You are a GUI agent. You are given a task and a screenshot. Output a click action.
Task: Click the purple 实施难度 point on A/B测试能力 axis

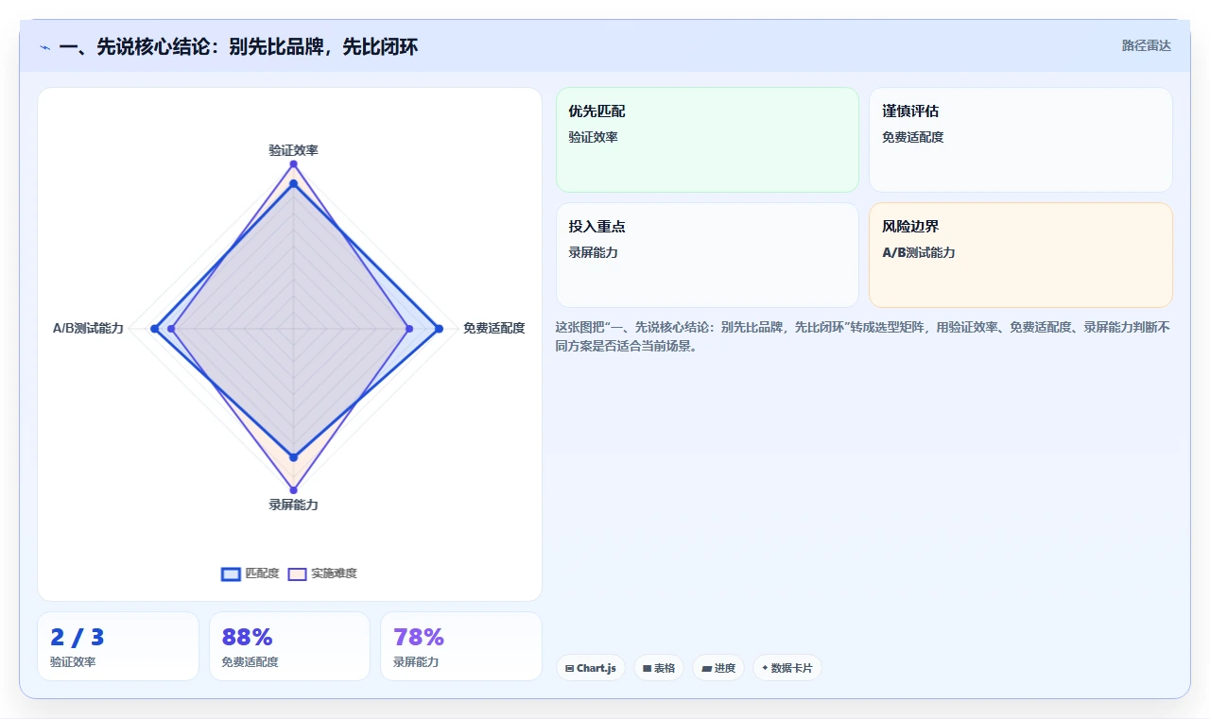pos(171,329)
